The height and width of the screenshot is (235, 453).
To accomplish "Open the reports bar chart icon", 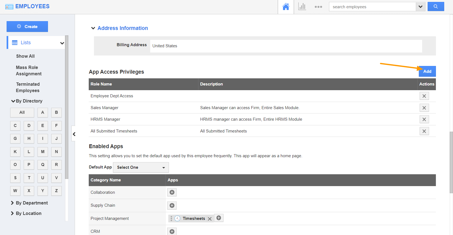I will point(302,7).
